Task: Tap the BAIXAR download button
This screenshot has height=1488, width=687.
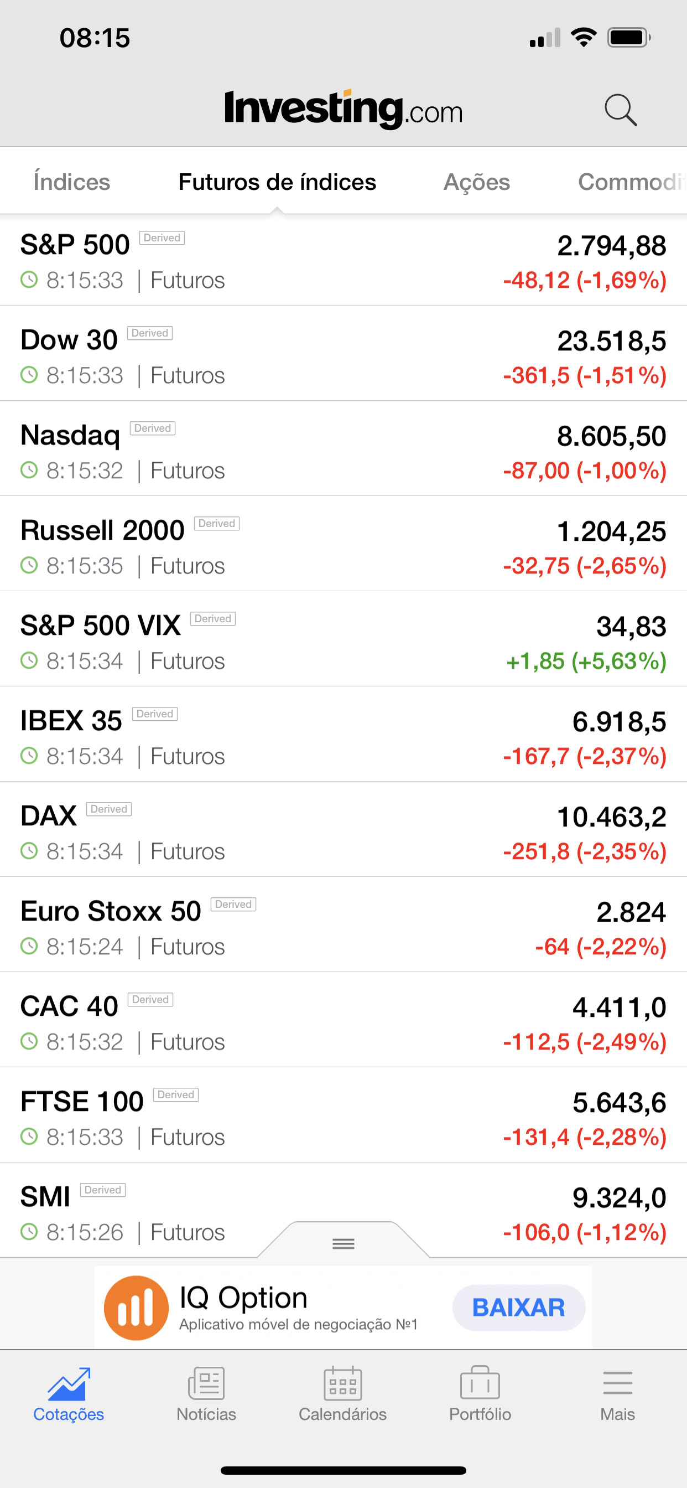Action: (518, 1308)
